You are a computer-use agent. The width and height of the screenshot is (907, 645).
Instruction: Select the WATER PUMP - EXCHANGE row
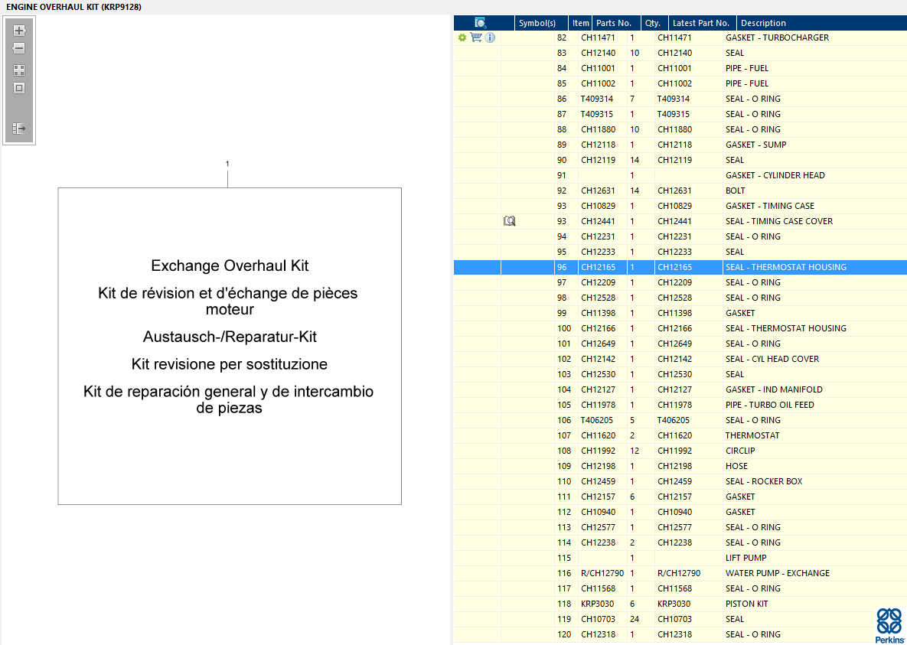(680, 573)
